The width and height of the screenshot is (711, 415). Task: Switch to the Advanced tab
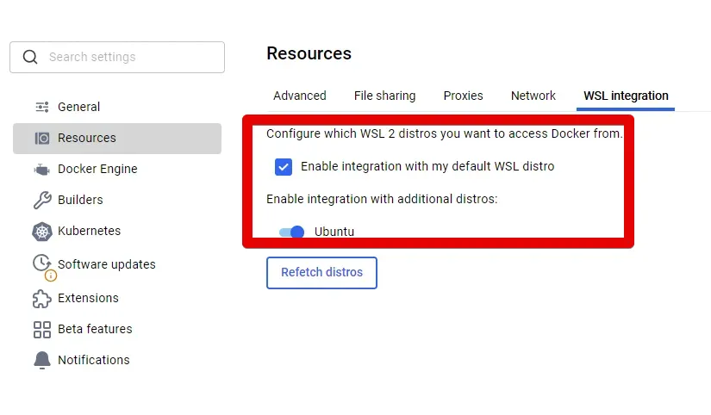click(x=300, y=96)
